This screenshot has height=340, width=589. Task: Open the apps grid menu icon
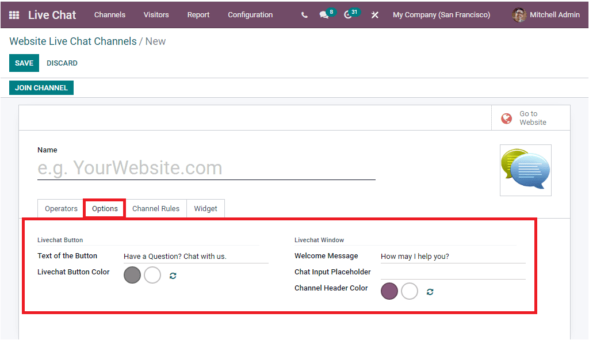pyautogui.click(x=14, y=15)
